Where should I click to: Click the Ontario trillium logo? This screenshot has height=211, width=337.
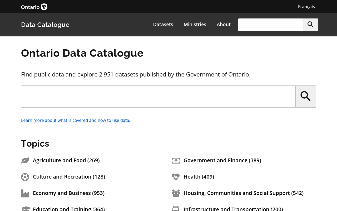34,7
